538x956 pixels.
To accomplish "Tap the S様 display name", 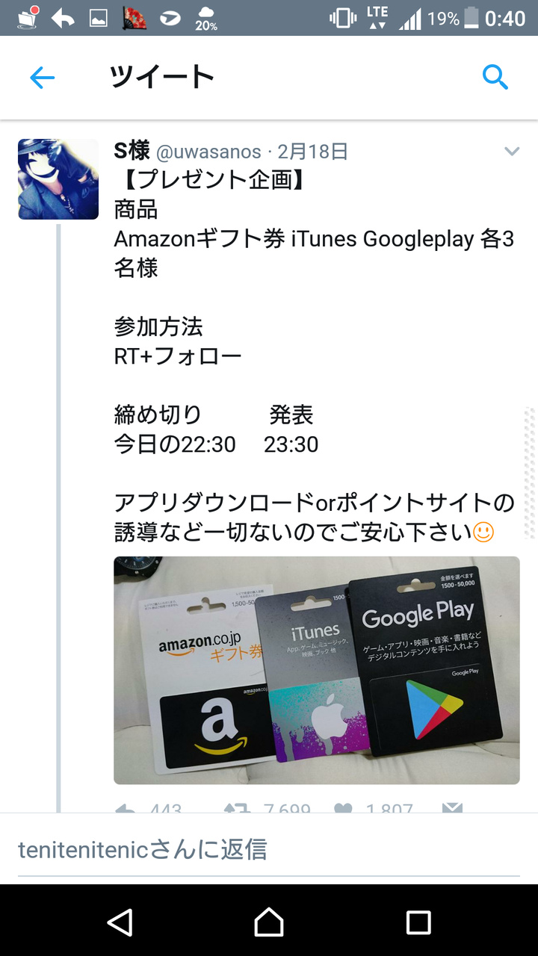I will [132, 151].
